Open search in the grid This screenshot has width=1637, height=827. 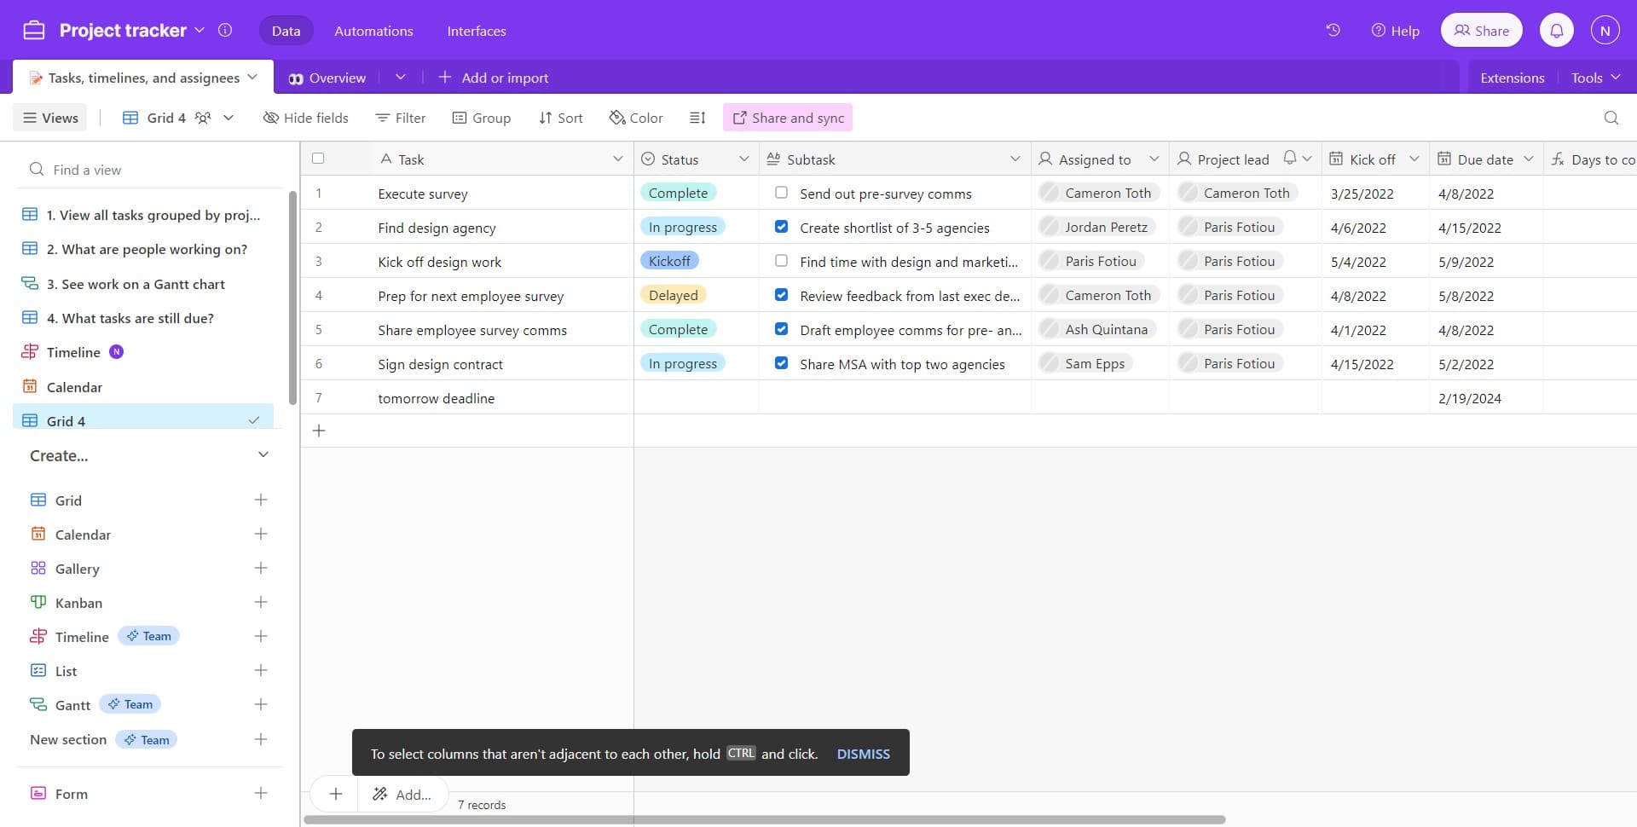coord(1611,118)
